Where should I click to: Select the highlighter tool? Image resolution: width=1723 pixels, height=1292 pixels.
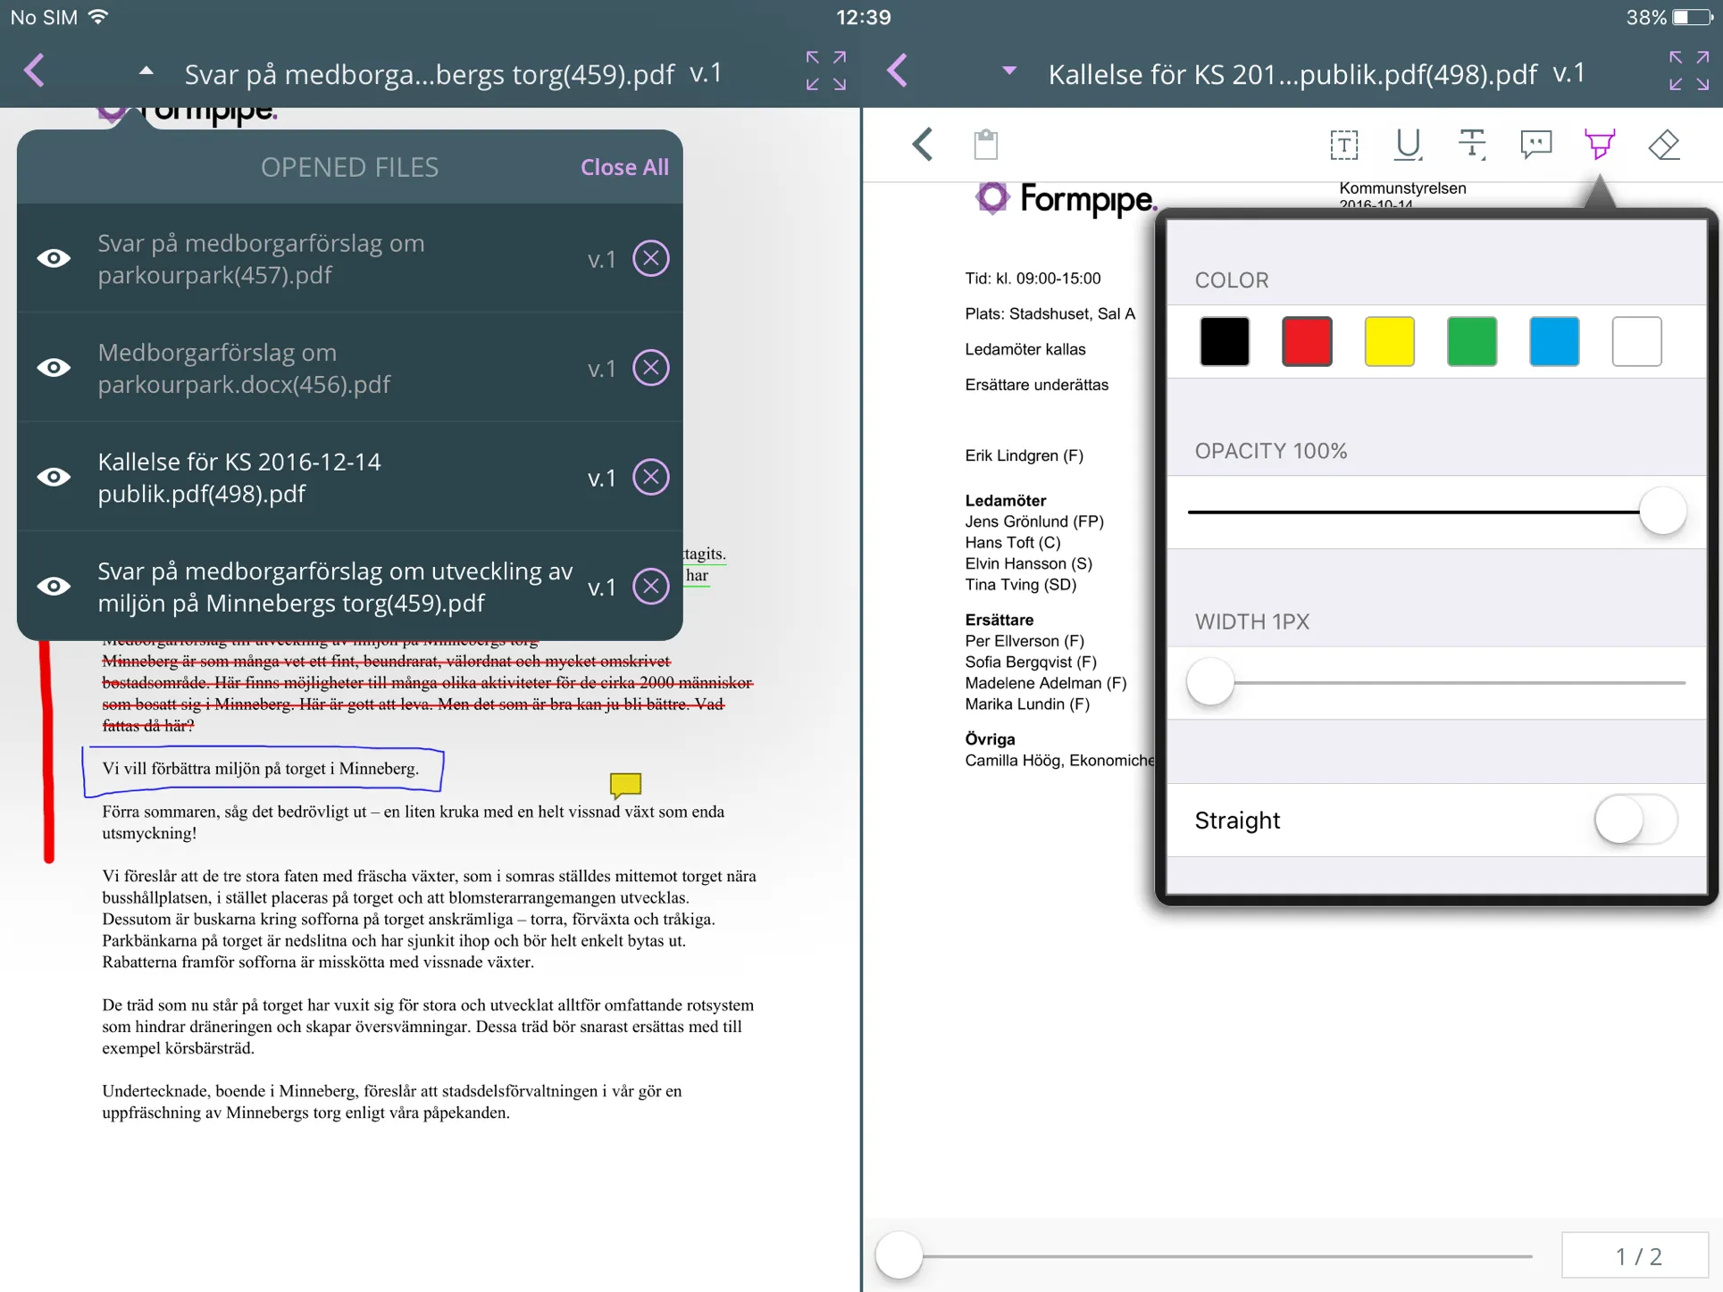[1601, 144]
